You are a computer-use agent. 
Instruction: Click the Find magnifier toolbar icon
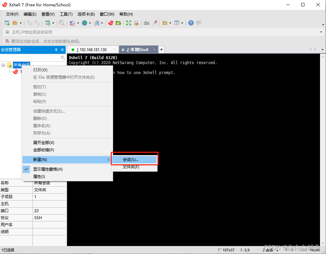[x=62, y=23]
